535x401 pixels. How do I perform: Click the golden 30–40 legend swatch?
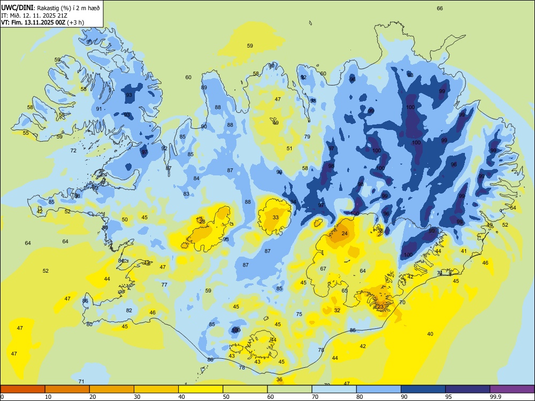point(156,389)
